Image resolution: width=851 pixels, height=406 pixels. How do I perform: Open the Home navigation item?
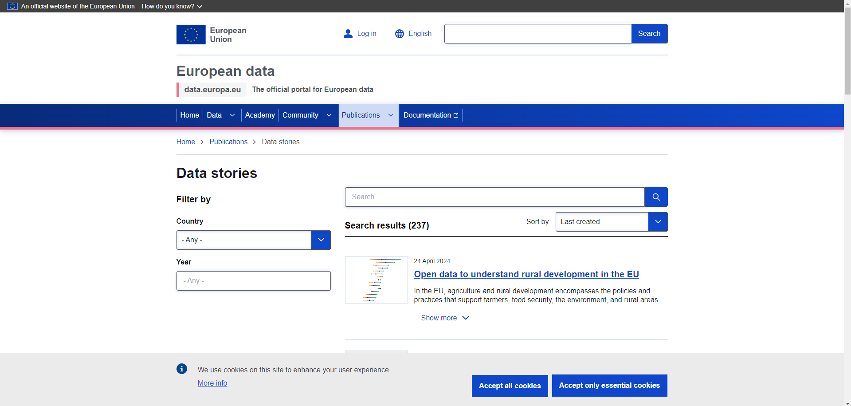[x=190, y=115]
